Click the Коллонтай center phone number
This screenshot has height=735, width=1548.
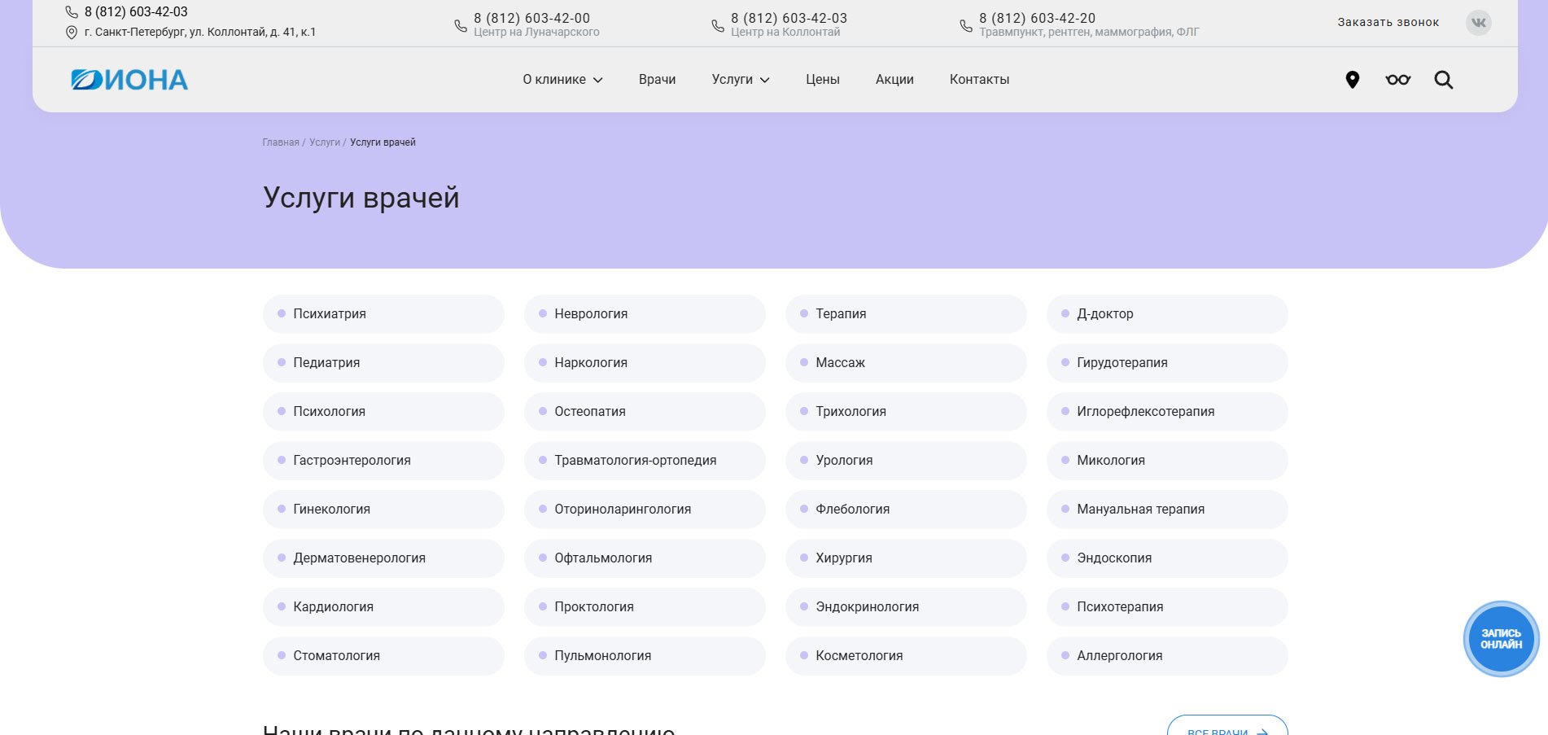pos(789,18)
